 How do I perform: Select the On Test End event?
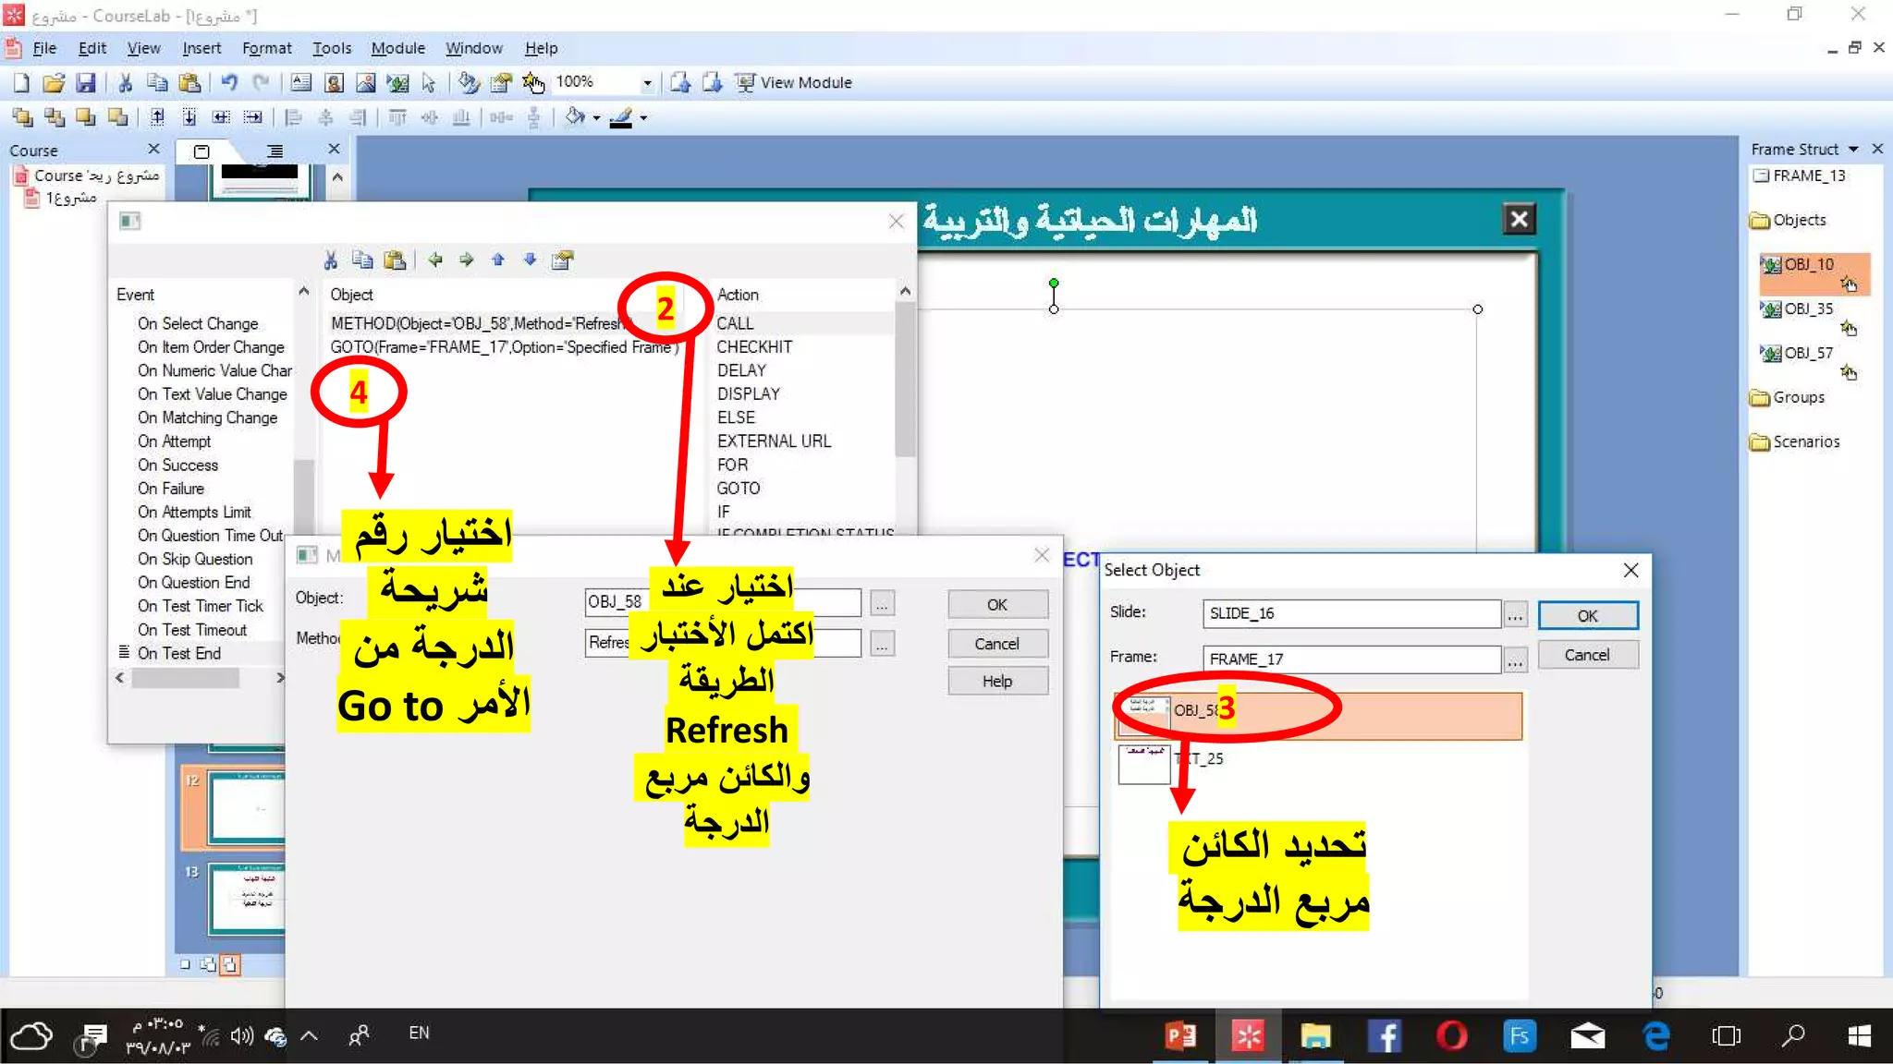(x=179, y=654)
